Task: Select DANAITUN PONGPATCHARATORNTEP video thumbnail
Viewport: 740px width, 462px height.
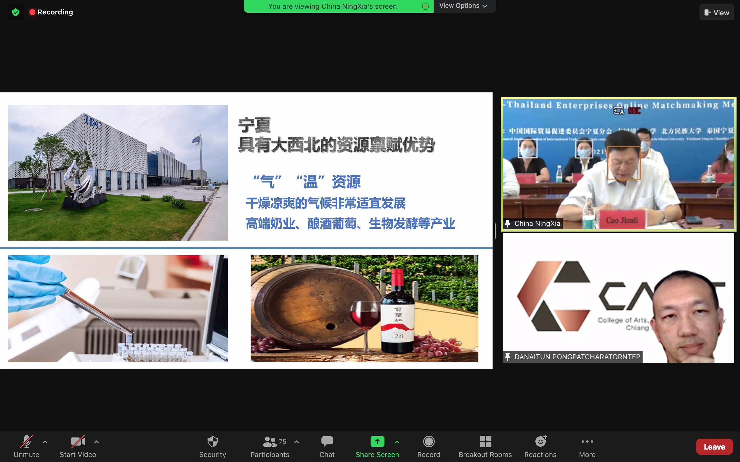Action: [x=618, y=298]
